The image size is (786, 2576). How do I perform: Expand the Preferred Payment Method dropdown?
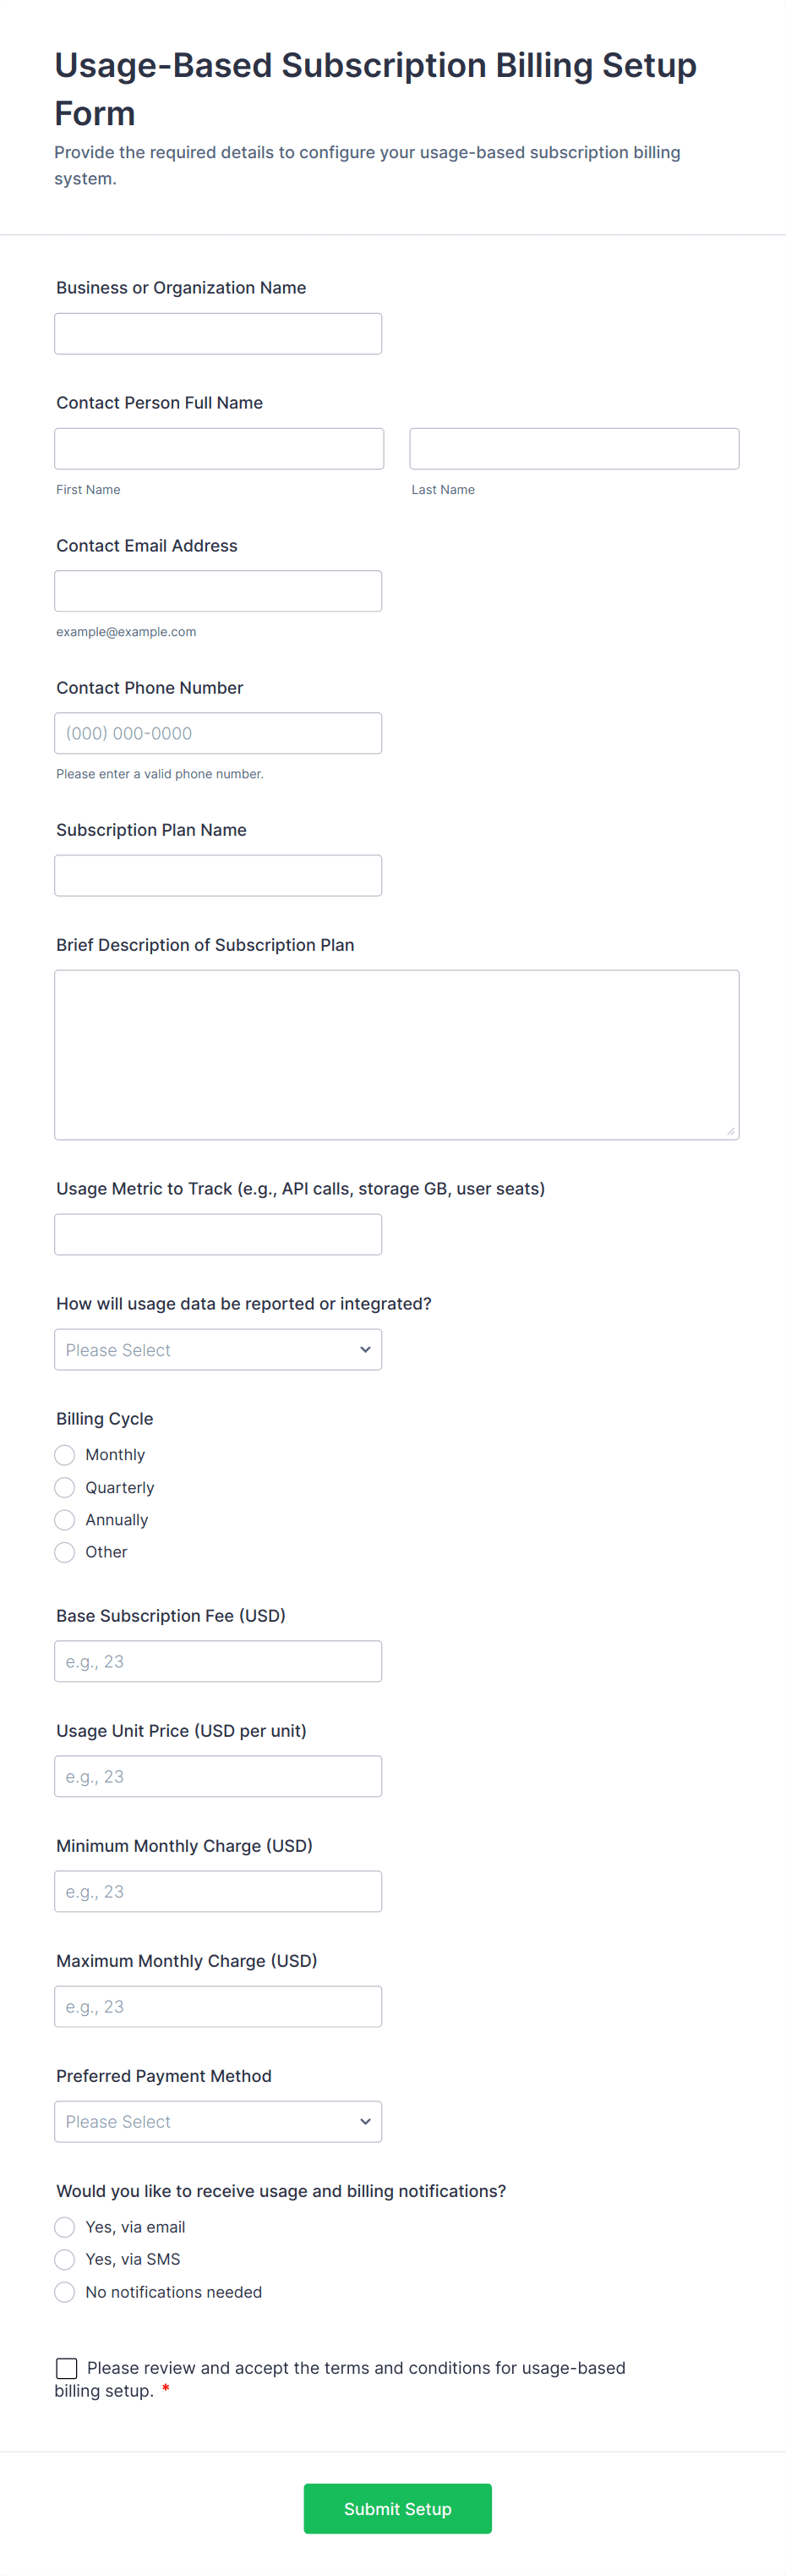pos(218,2122)
